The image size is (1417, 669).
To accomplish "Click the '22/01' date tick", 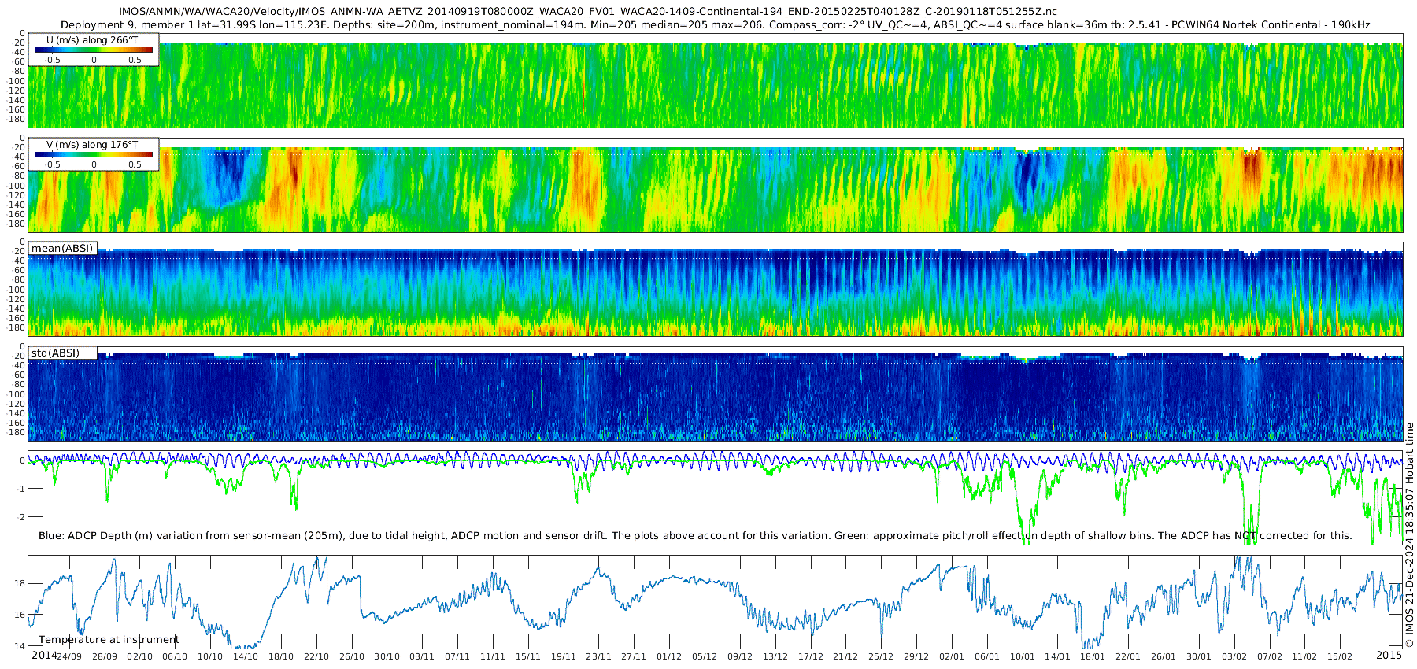I will pyautogui.click(x=1128, y=656).
